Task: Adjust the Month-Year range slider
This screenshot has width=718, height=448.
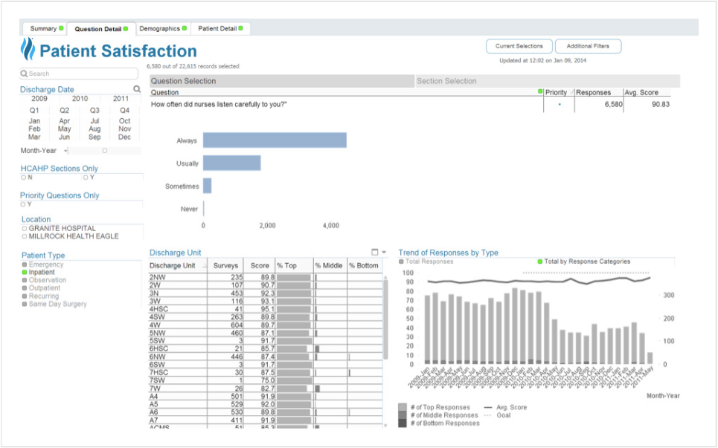Action: pyautogui.click(x=105, y=151)
